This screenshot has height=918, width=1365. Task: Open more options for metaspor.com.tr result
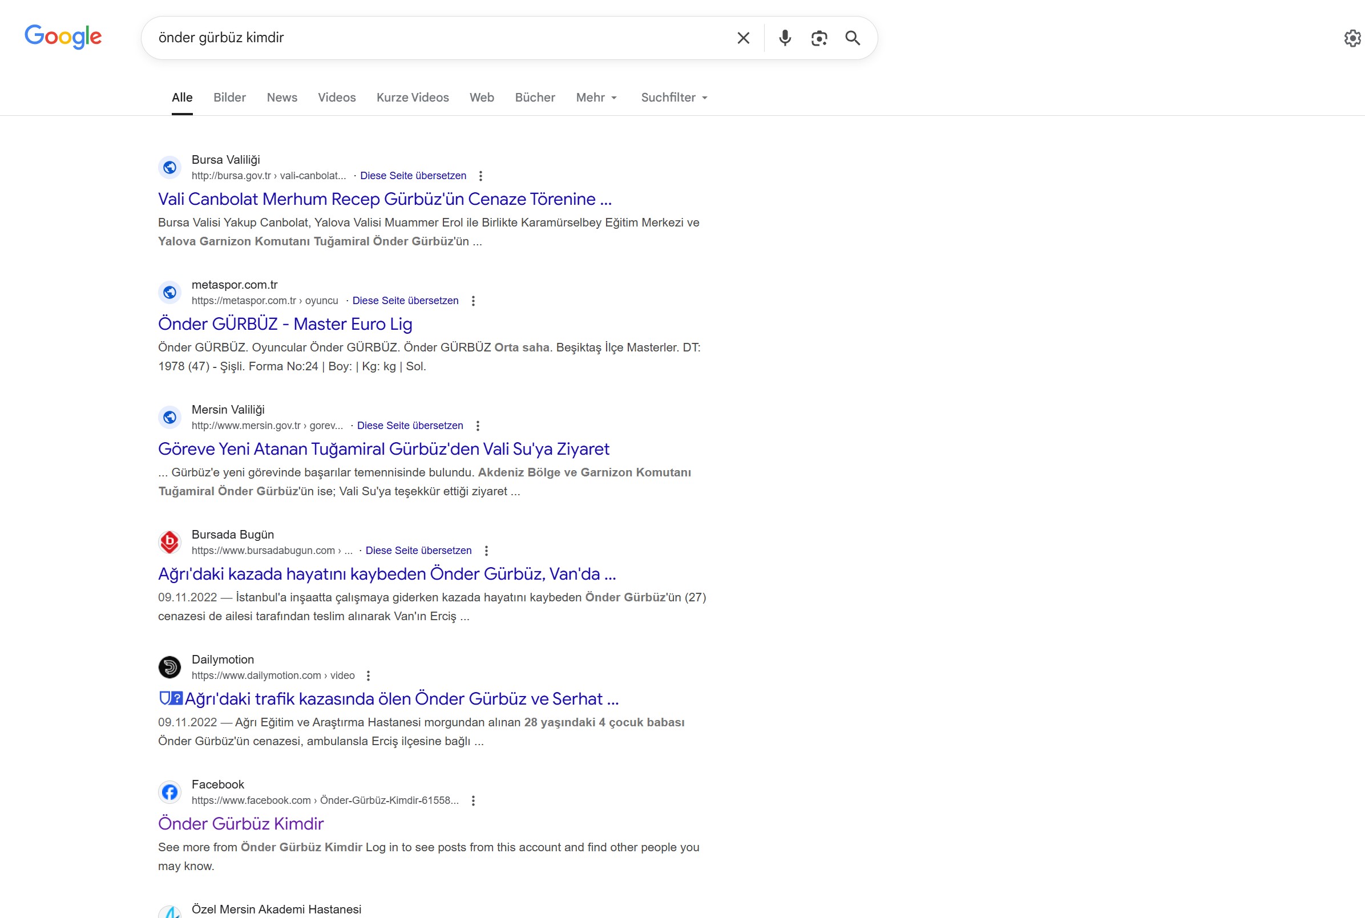[x=472, y=301]
